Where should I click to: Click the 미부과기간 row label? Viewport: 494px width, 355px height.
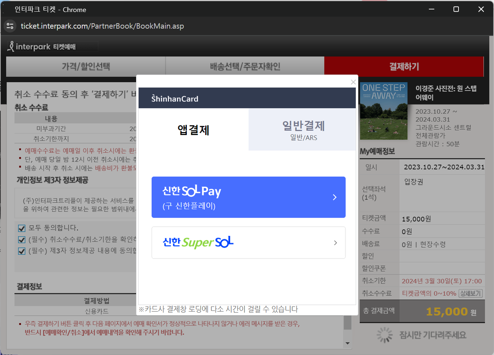tap(51, 129)
